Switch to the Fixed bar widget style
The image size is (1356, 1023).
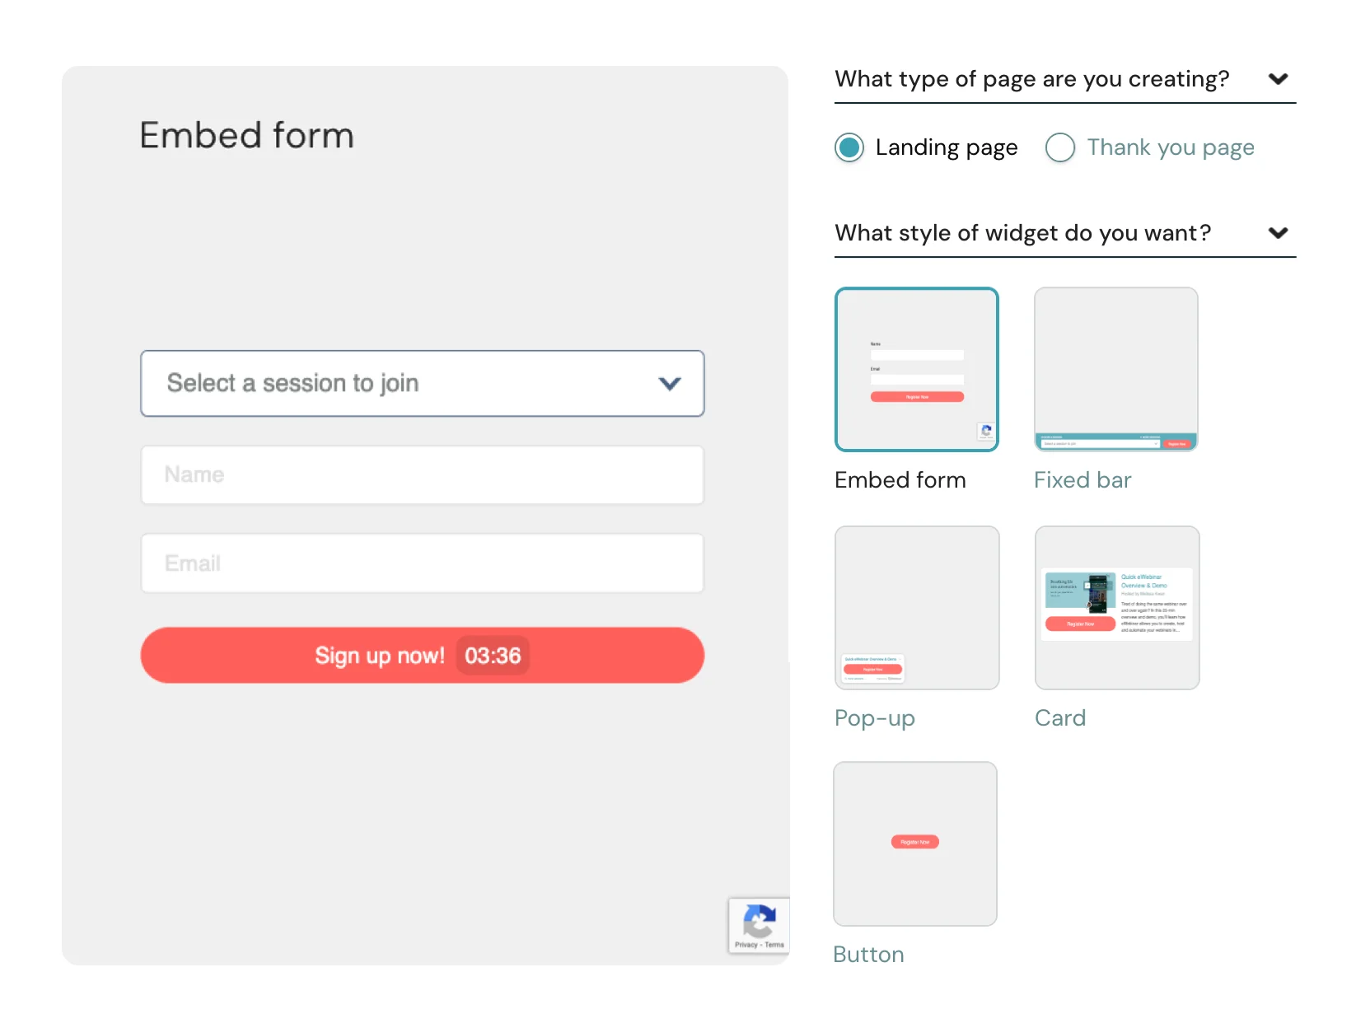1115,369
